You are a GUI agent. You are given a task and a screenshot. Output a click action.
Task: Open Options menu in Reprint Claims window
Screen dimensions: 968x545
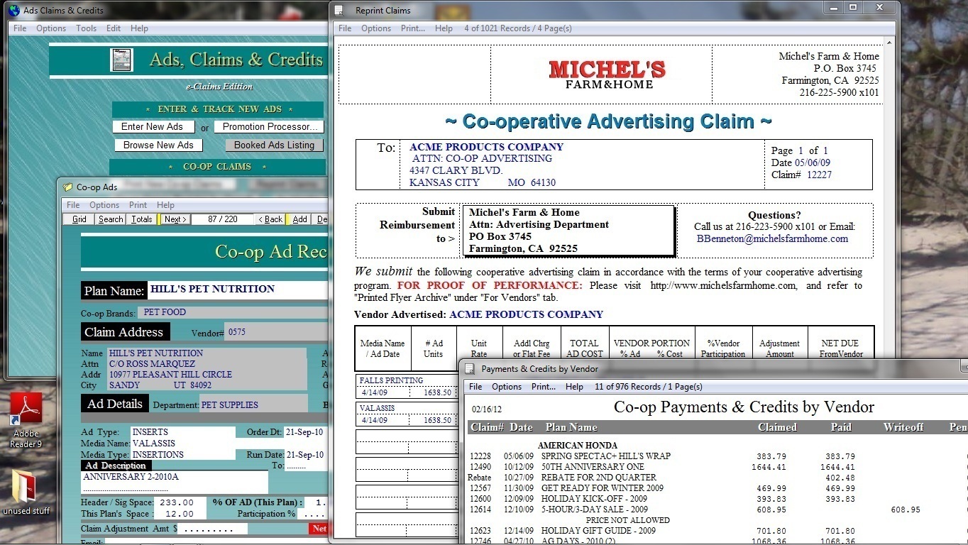[x=376, y=28]
